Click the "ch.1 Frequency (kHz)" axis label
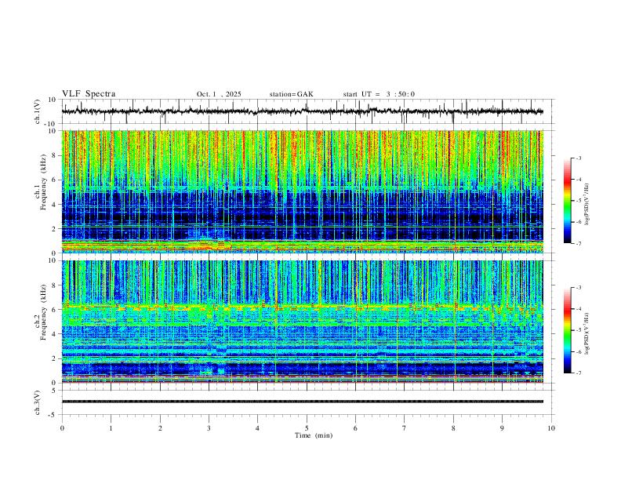The width and height of the screenshot is (621, 480). pos(42,183)
